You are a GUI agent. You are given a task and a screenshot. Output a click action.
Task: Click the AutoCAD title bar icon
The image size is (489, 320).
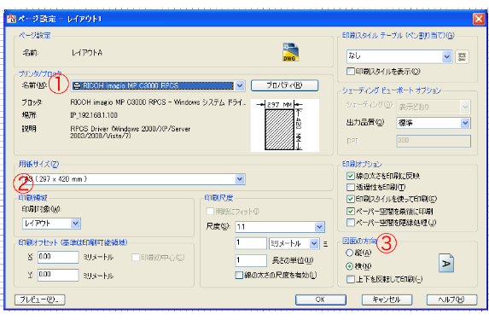pyautogui.click(x=12, y=19)
